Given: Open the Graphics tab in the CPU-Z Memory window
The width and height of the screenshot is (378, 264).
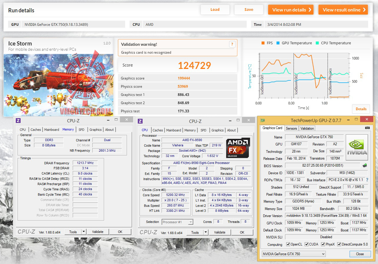Looking at the screenshot, I should (96, 130).
